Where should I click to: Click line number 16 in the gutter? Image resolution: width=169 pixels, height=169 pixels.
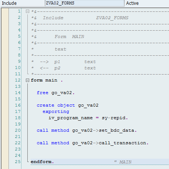[18, 105]
